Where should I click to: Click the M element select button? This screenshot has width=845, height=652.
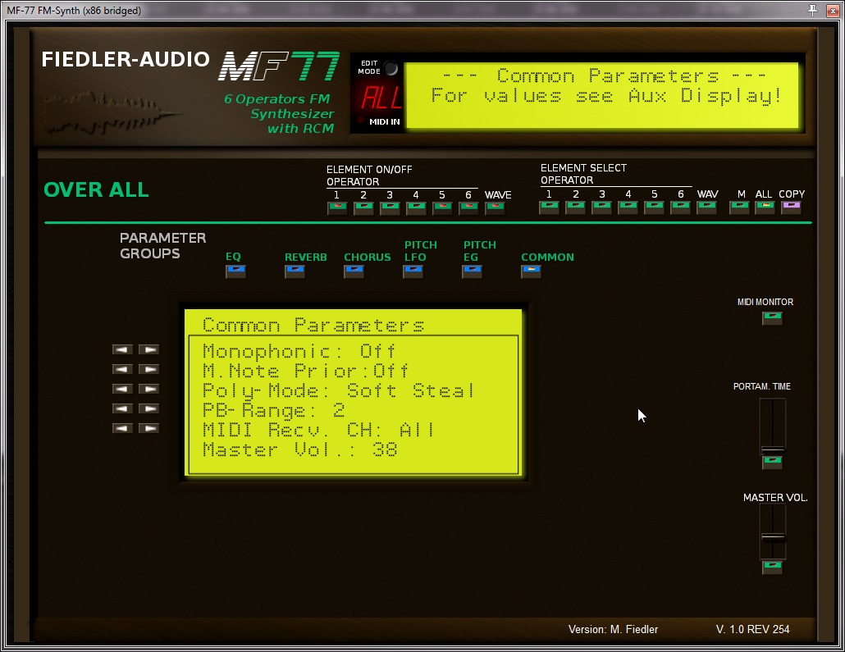pyautogui.click(x=739, y=207)
